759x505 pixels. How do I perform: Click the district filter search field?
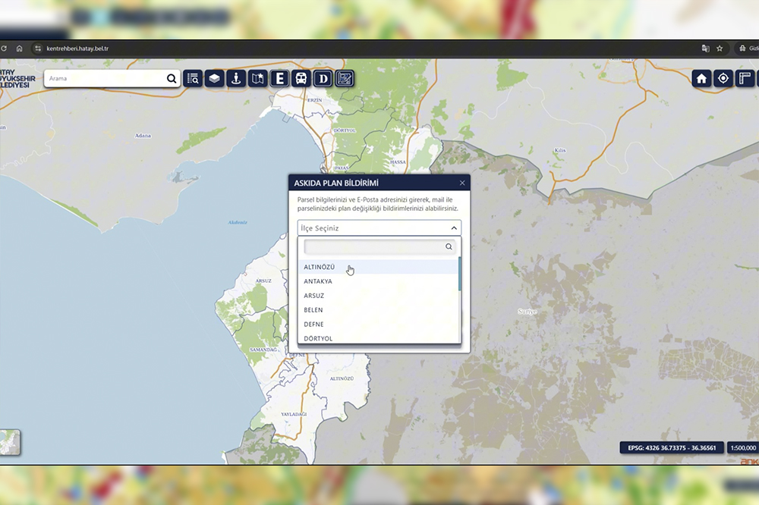(x=373, y=247)
